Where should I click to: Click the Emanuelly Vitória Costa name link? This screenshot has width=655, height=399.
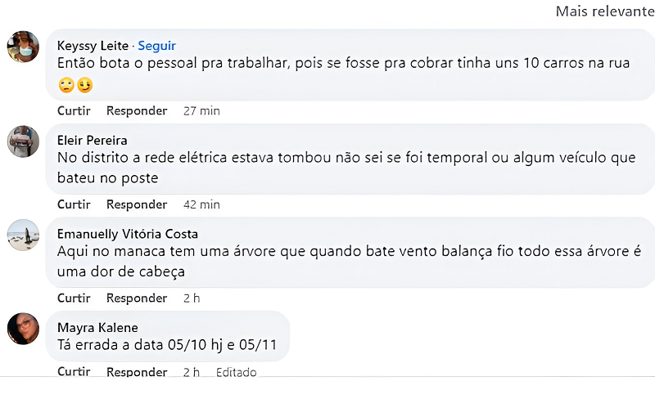click(x=128, y=234)
